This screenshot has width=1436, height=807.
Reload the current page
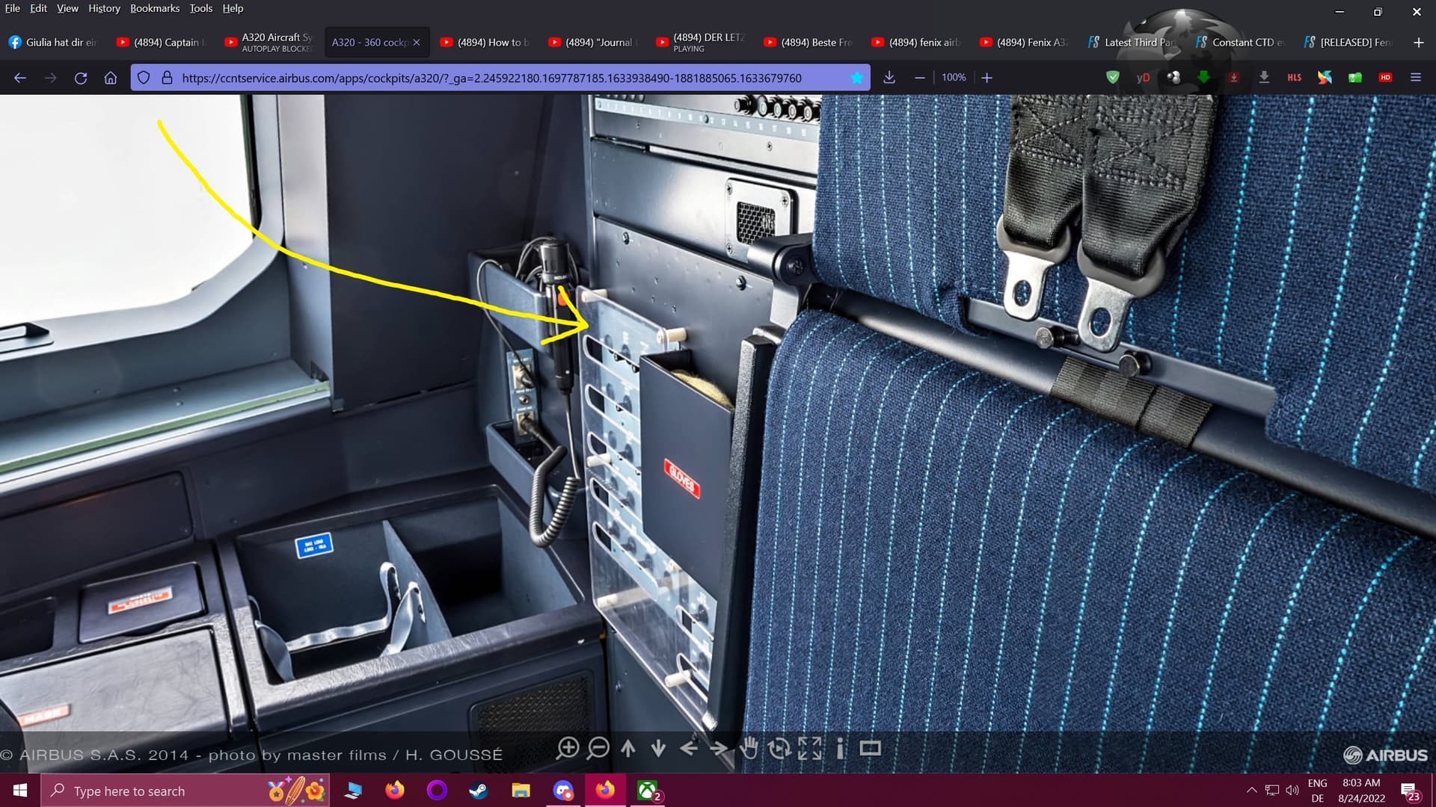[x=81, y=78]
